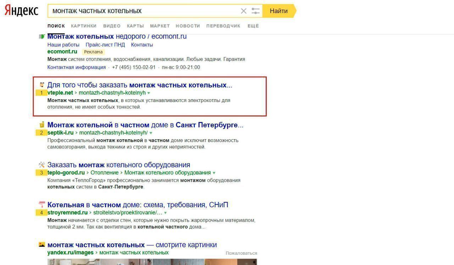Screen dimensions: 454x265
Task: Click the septik-i.ru result favicon
Action: [42, 125]
